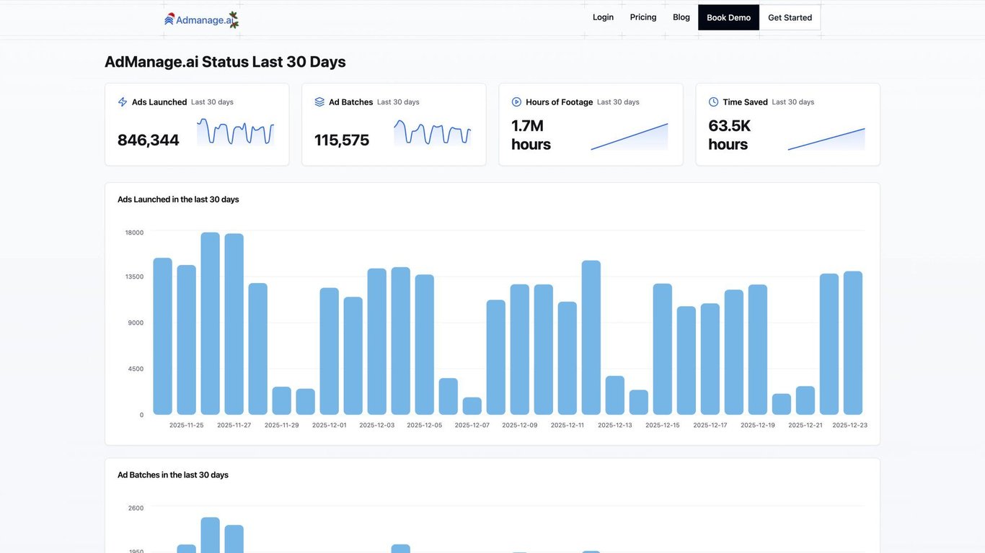This screenshot has height=553, width=985.
Task: Open the Login page
Action: [x=603, y=17]
